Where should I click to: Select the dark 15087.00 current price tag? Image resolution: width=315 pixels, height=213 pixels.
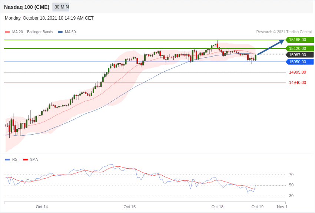click(300, 55)
